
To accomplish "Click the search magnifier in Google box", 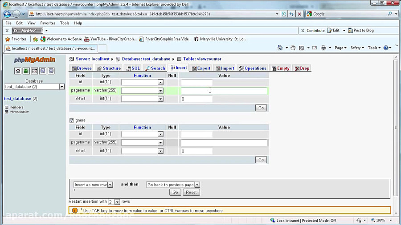I will (x=390, y=14).
